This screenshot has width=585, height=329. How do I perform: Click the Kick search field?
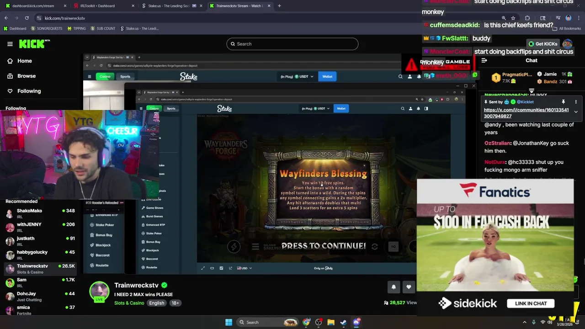click(x=292, y=44)
